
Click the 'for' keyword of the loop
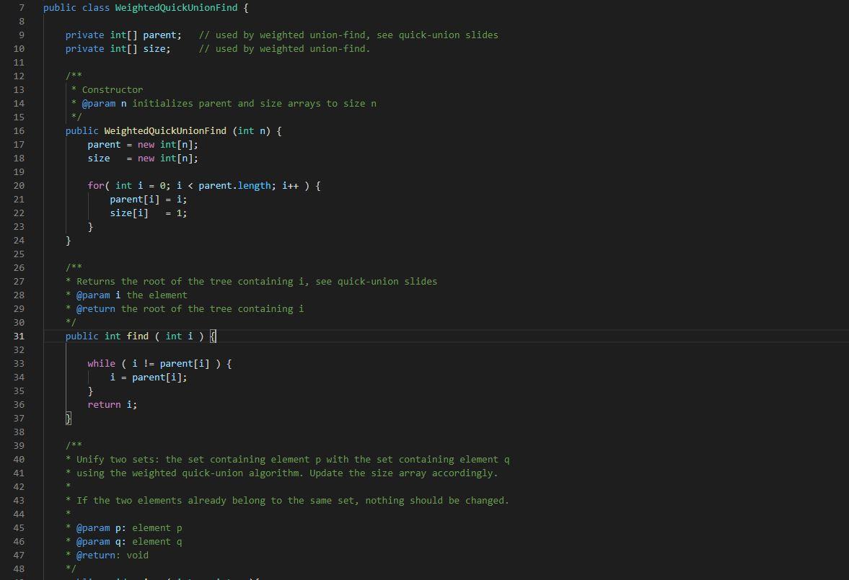[x=96, y=186]
